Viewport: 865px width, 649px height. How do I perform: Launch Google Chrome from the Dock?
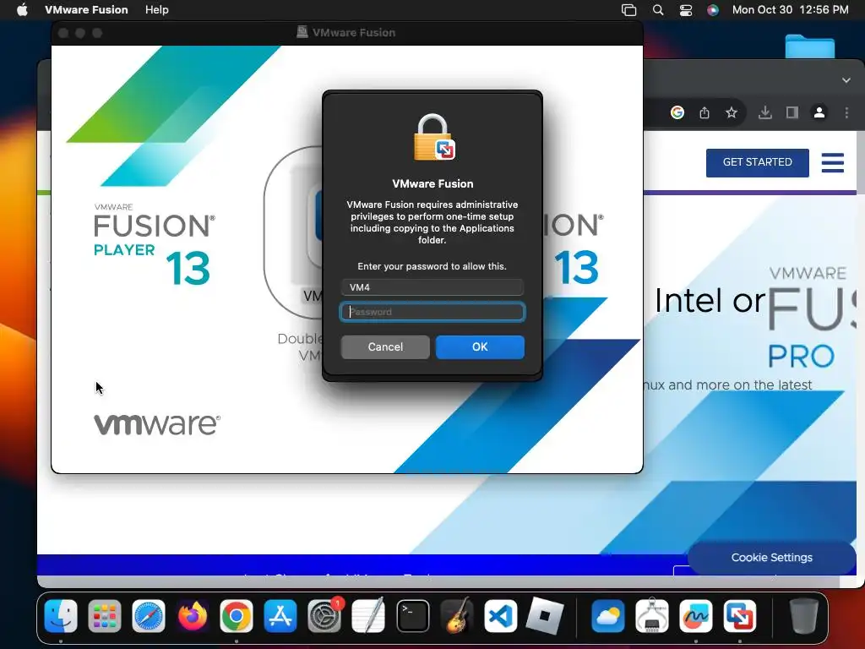pyautogui.click(x=237, y=616)
